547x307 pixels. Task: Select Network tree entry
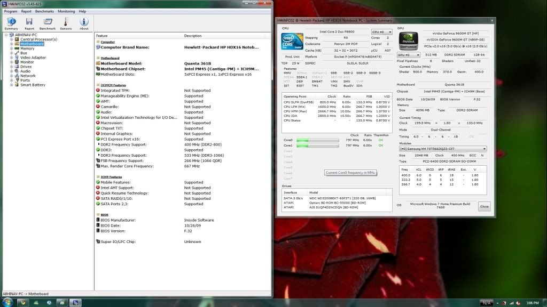(28, 76)
